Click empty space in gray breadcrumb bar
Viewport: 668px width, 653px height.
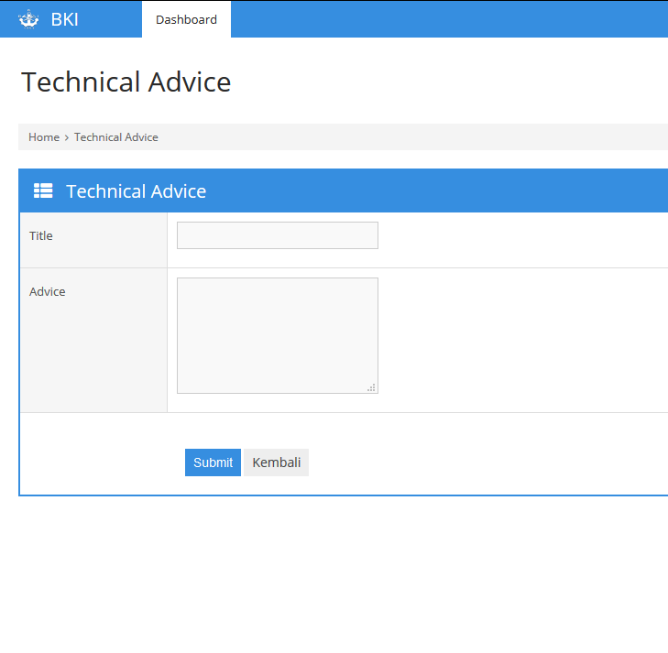click(x=412, y=137)
